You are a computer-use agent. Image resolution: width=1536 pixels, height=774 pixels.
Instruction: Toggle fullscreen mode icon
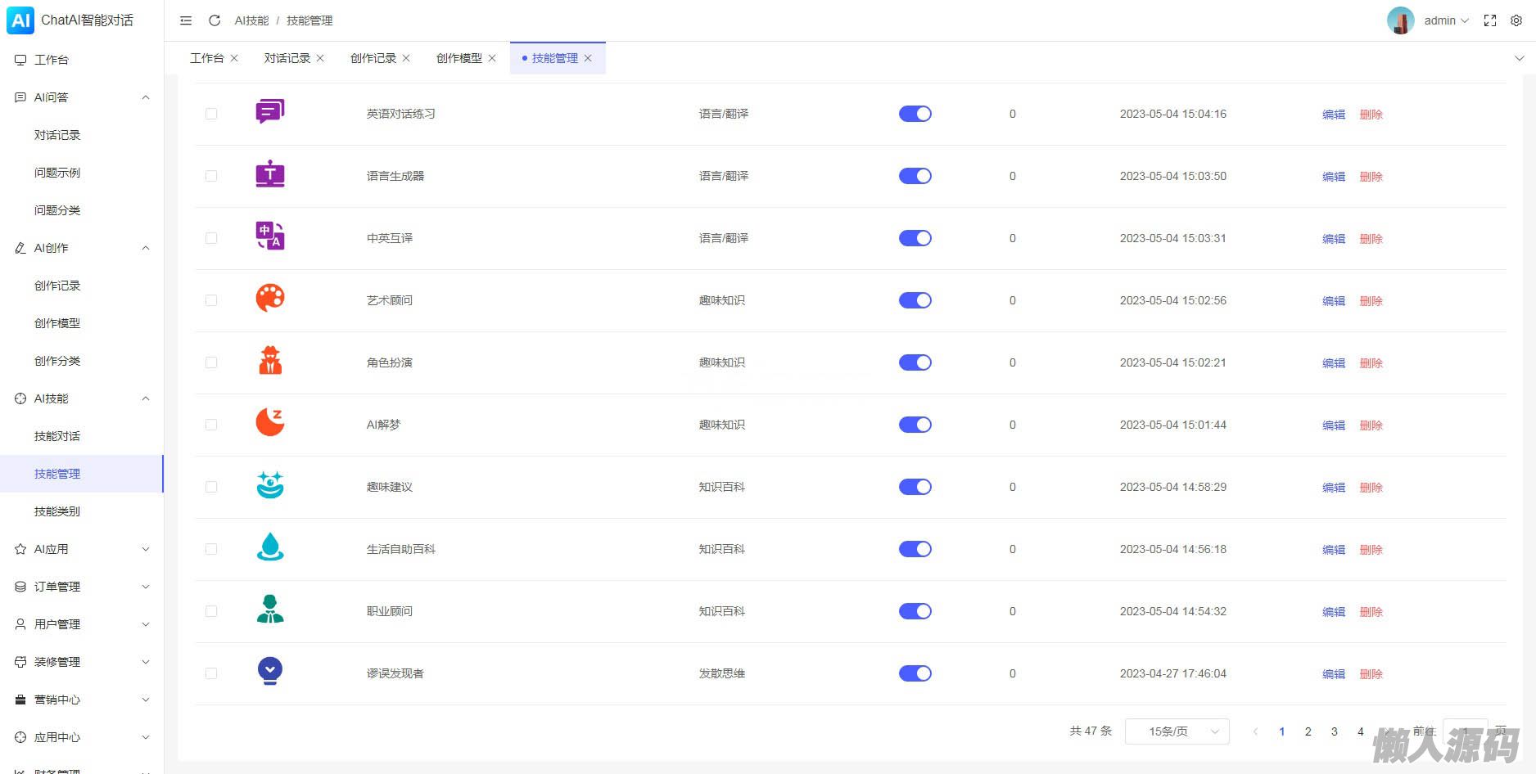(x=1490, y=20)
